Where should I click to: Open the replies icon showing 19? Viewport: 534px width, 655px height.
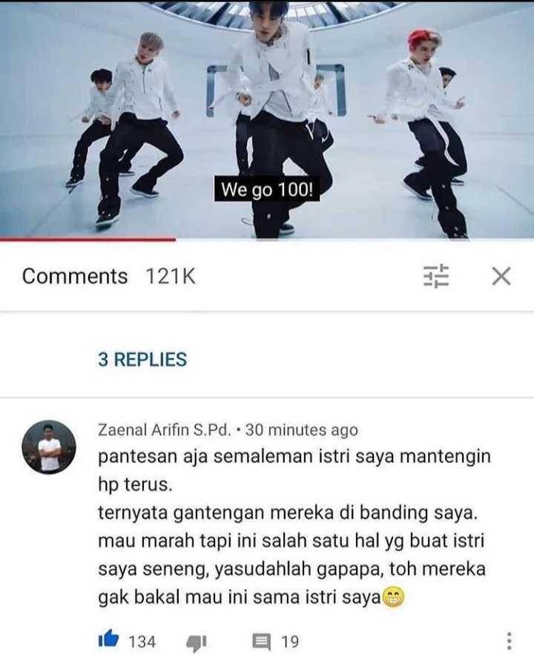coord(261,642)
